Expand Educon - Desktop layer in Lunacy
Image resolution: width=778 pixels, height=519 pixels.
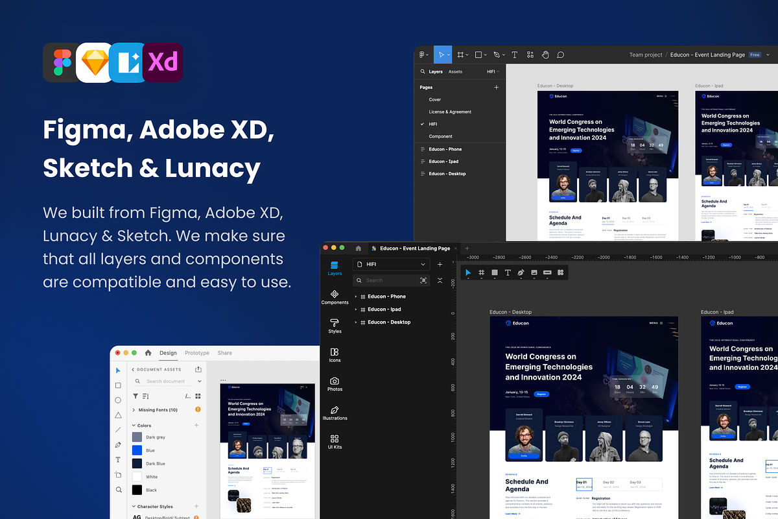click(356, 322)
